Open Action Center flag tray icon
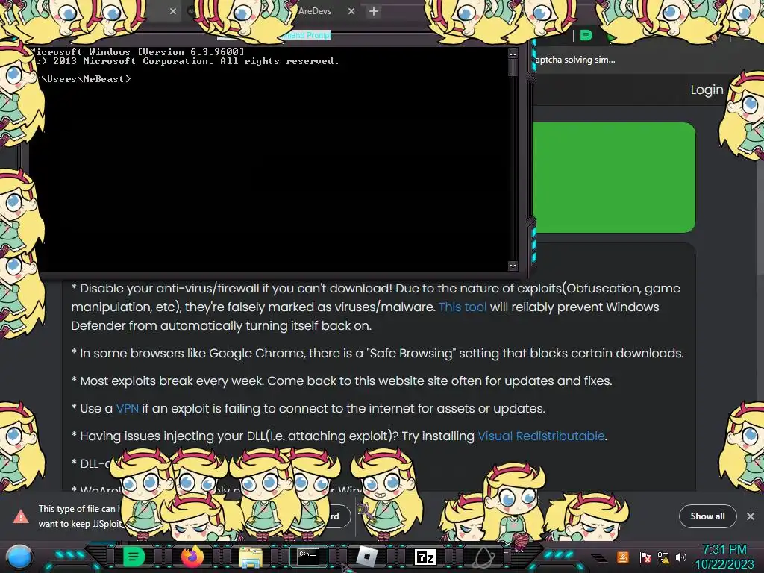 [x=645, y=557]
